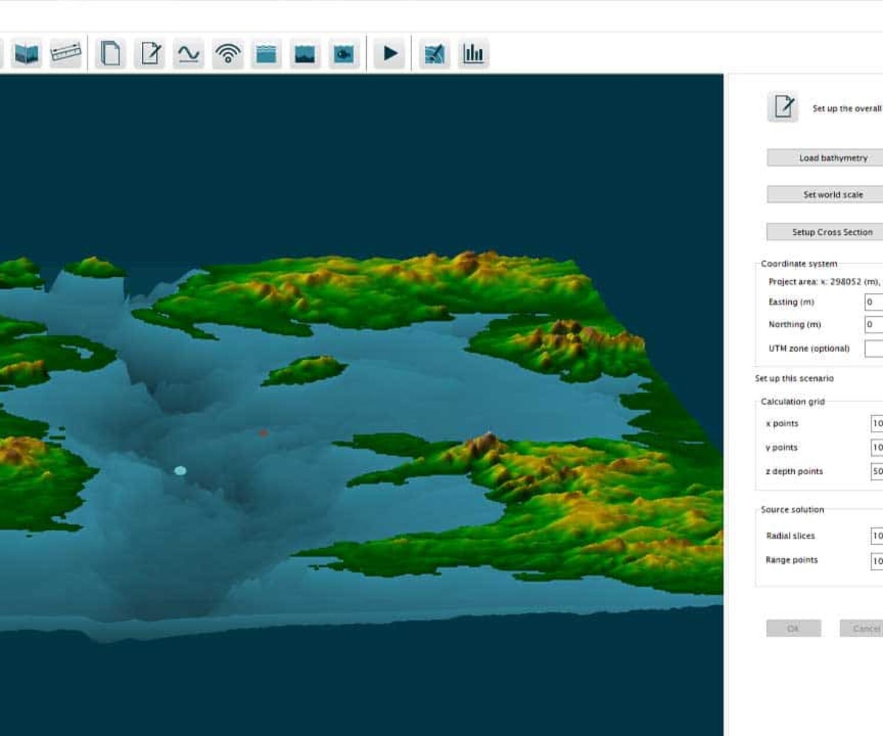Select the seabed profile icon

click(304, 54)
